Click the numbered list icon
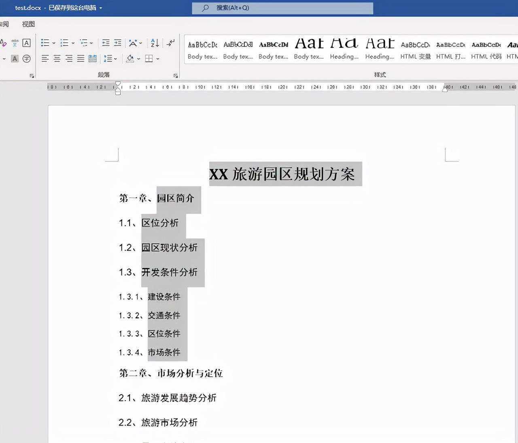Image resolution: width=518 pixels, height=443 pixels. (x=64, y=43)
